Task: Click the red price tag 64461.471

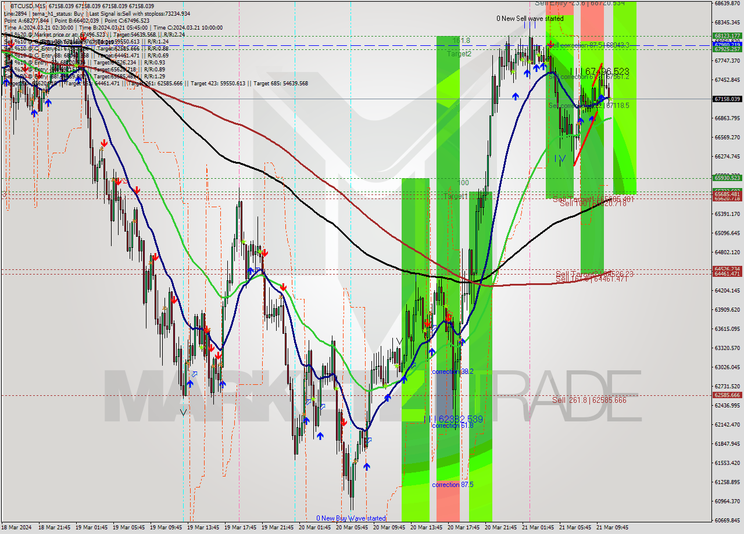Action: [727, 273]
